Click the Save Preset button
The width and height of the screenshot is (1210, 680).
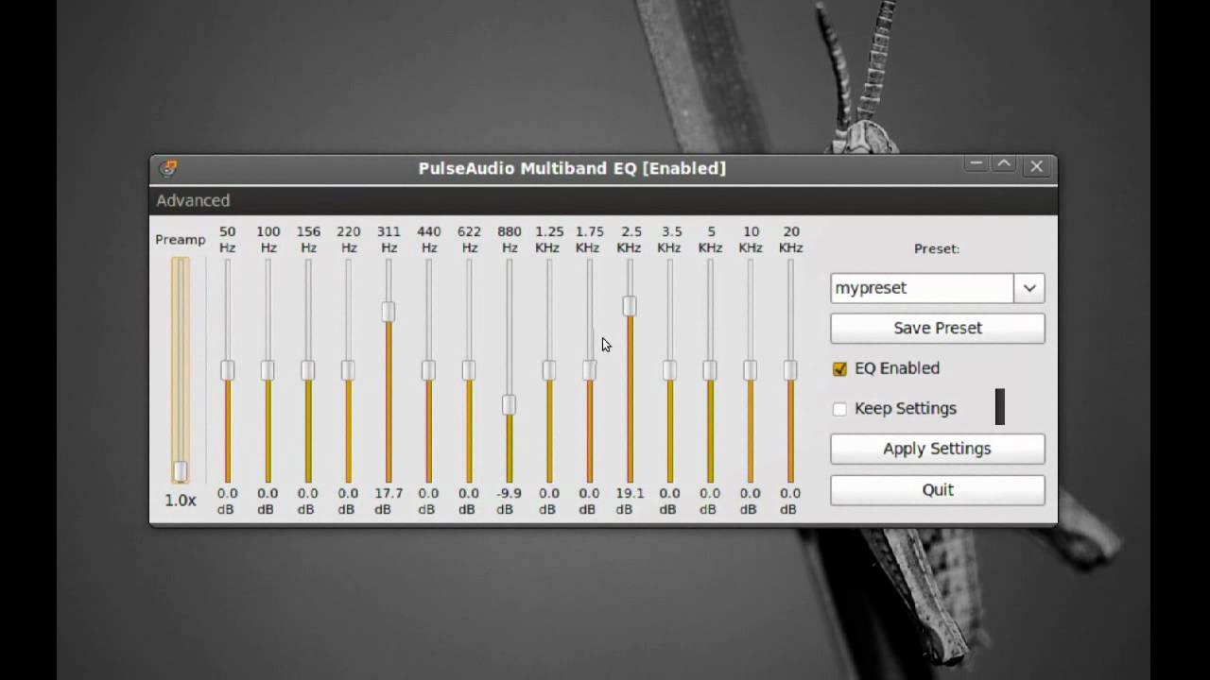[x=938, y=328]
